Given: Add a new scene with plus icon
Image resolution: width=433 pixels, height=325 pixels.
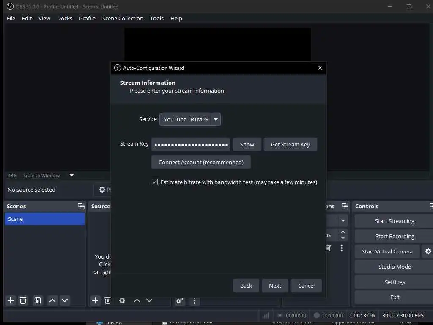Looking at the screenshot, I should [x=11, y=300].
